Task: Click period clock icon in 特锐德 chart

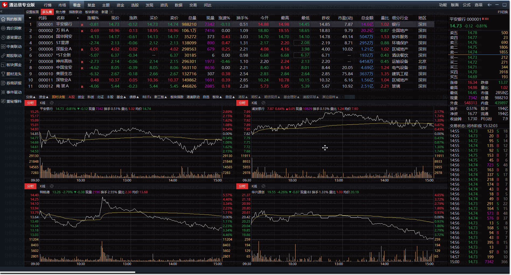Action: 52,186
